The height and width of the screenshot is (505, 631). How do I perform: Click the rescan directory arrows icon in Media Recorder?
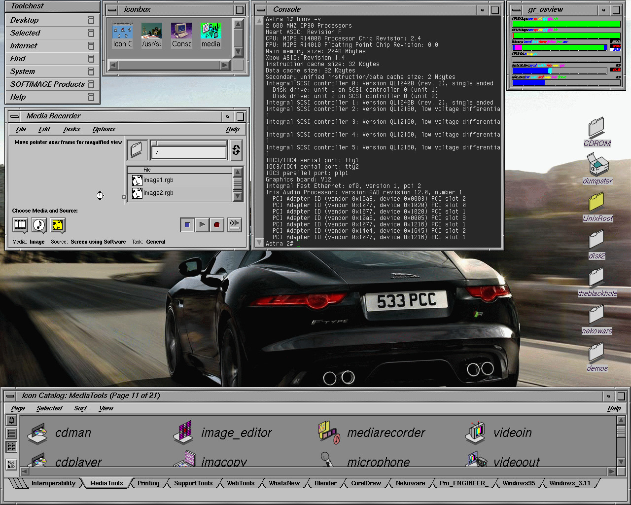[236, 150]
